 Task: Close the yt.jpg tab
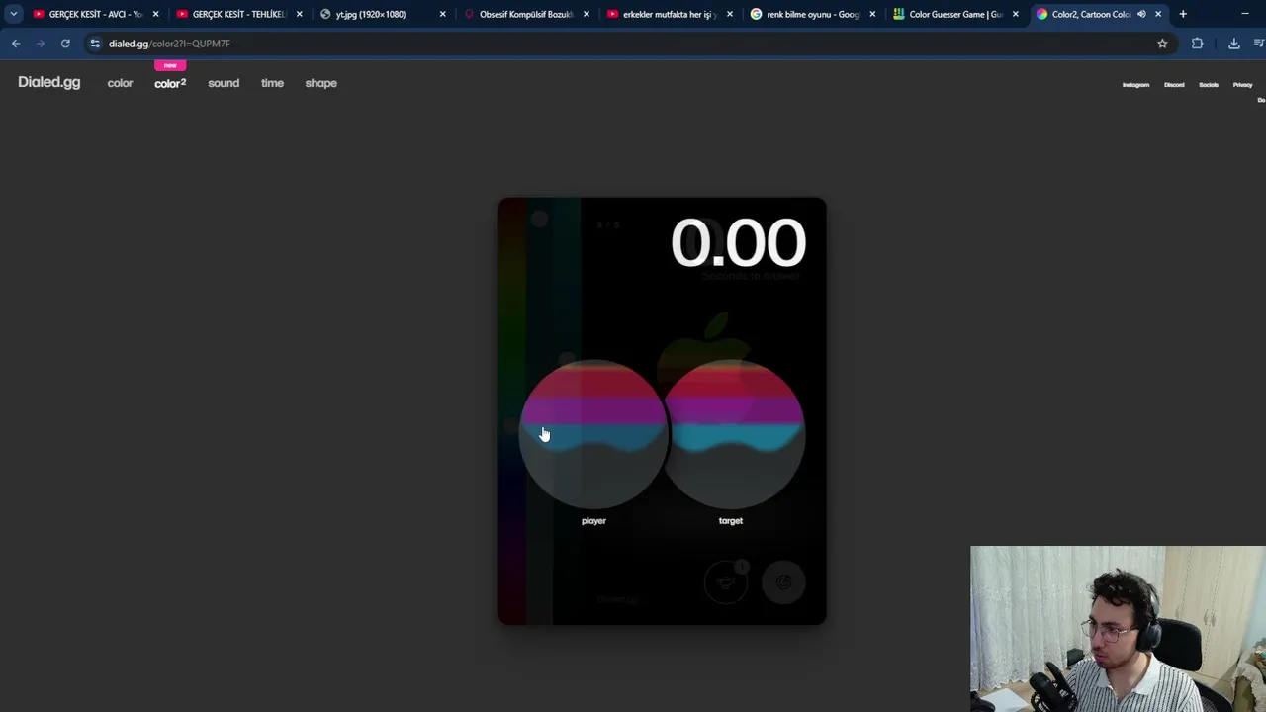[x=442, y=14]
